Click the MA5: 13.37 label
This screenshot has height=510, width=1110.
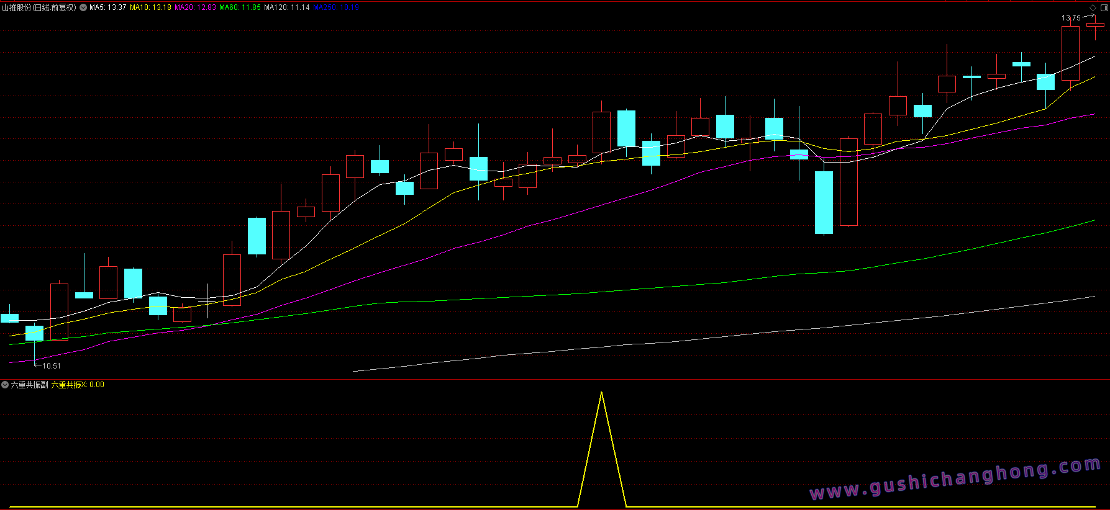[x=107, y=7]
